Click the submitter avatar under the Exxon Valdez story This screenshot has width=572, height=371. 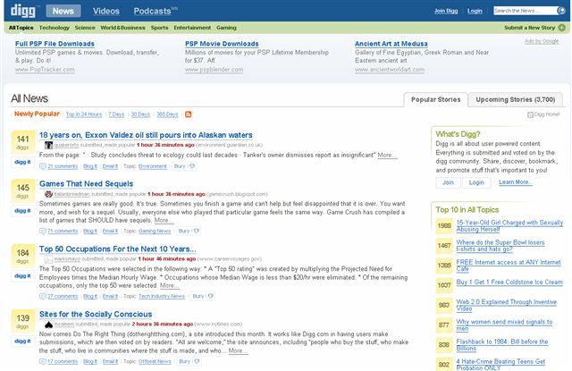tap(48, 145)
